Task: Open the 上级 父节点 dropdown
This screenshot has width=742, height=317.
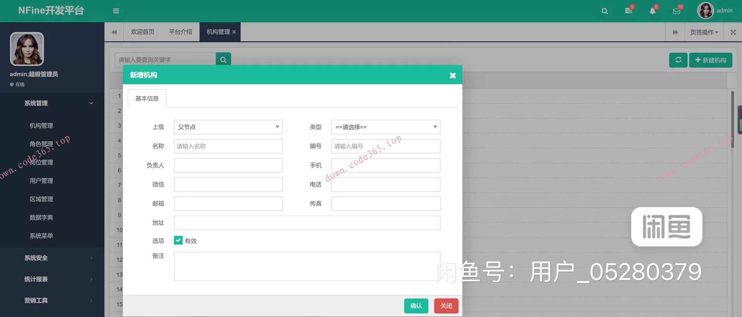Action: pyautogui.click(x=228, y=127)
